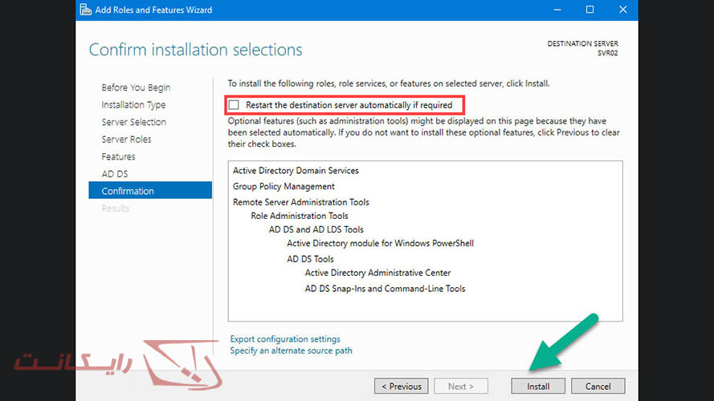Navigate to the AD DS step
Screen dimensions: 714x401
pos(114,174)
